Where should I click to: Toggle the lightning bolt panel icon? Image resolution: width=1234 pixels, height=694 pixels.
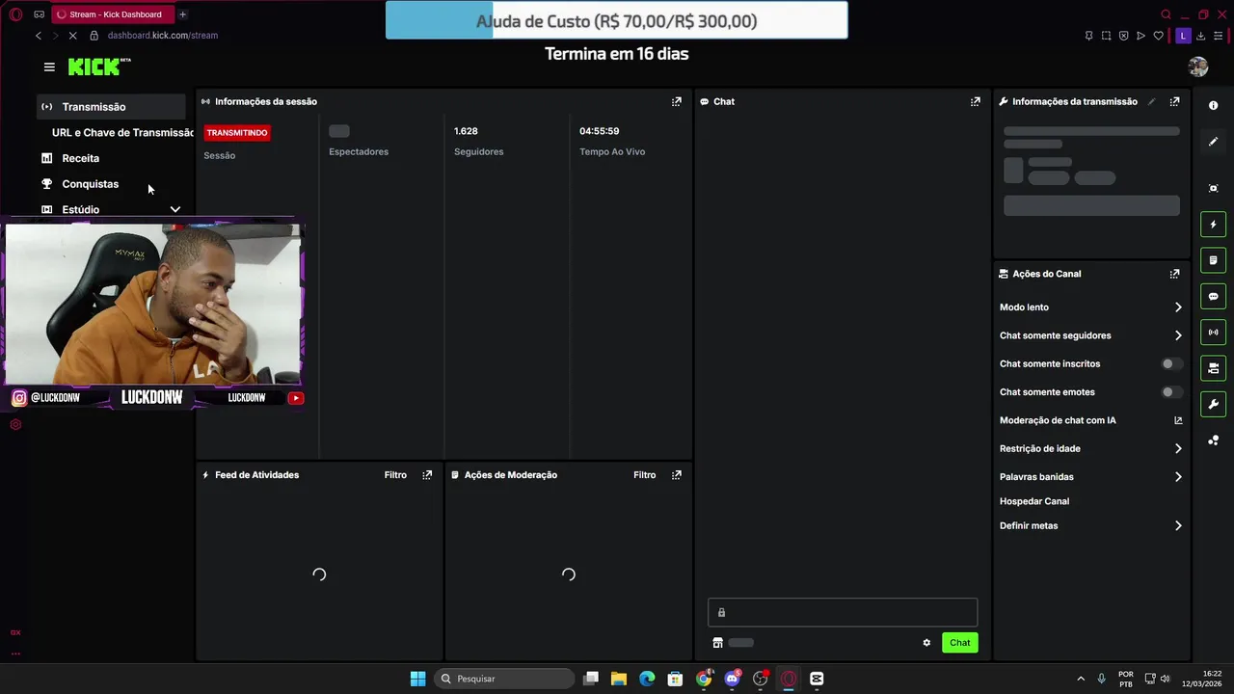1213,225
